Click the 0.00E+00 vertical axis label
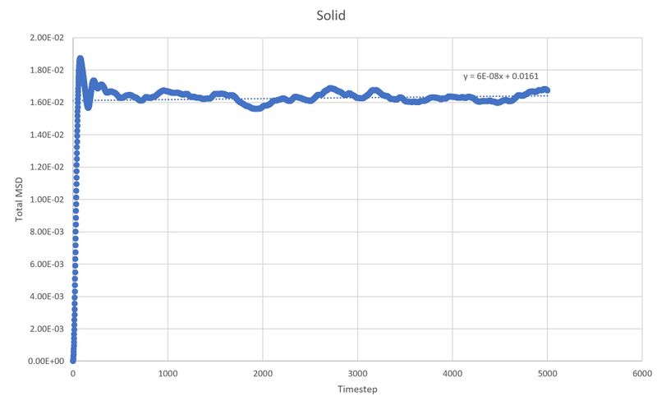657x401 pixels. 46,361
